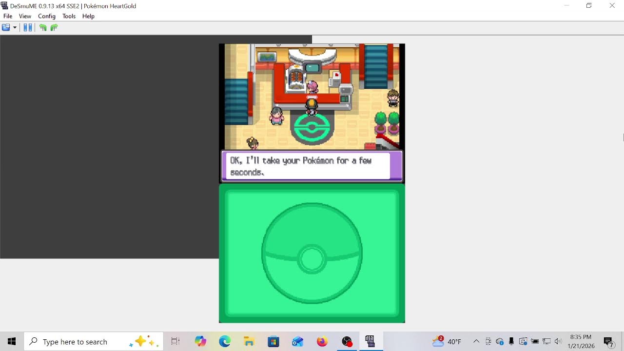Image resolution: width=624 pixels, height=351 pixels.
Task: Open the File menu
Action: [x=8, y=16]
